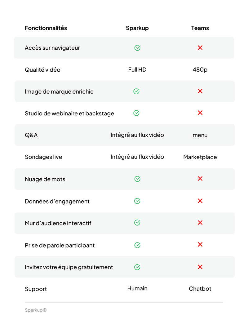Click the Full HD video quality value
The image size is (248, 321).
tap(137, 70)
